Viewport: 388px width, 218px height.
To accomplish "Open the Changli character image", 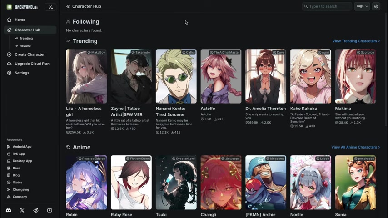I will point(221,183).
